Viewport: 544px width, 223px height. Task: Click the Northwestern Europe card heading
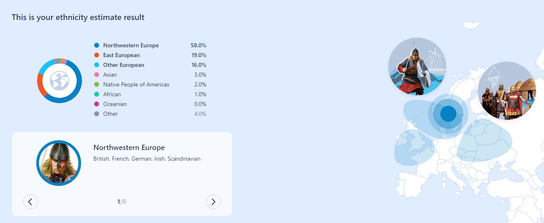pos(129,148)
